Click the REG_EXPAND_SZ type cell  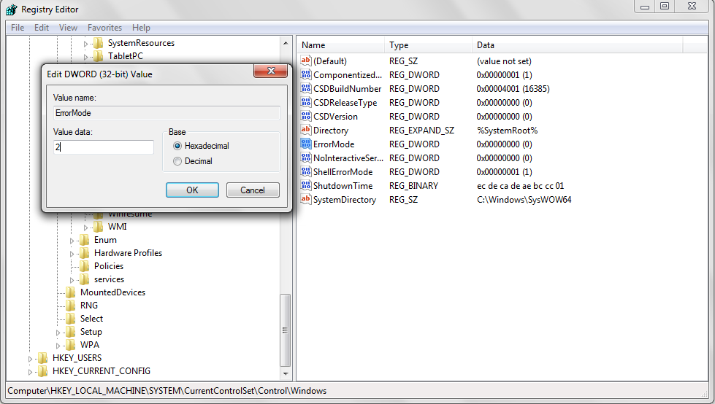pos(421,131)
